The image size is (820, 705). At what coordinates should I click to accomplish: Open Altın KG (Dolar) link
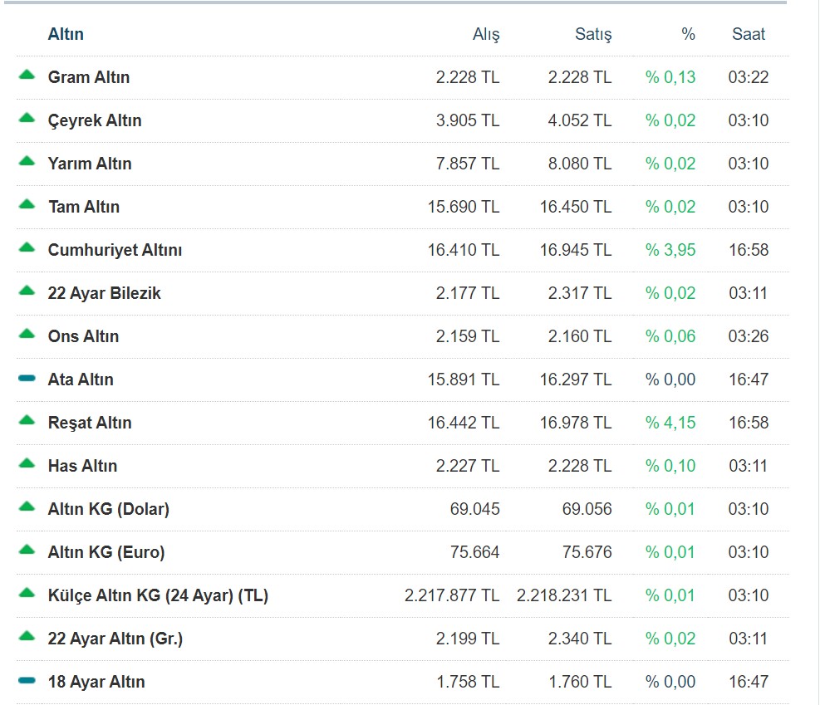[x=109, y=509]
